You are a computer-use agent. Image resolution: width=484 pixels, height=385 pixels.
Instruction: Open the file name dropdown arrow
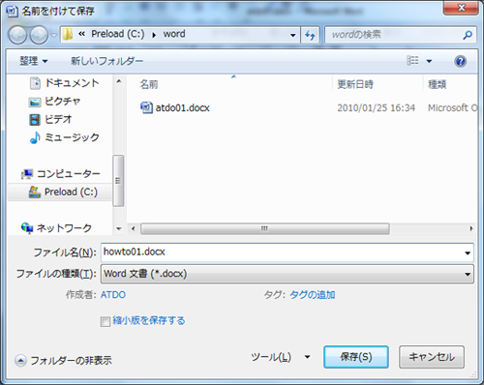(468, 252)
